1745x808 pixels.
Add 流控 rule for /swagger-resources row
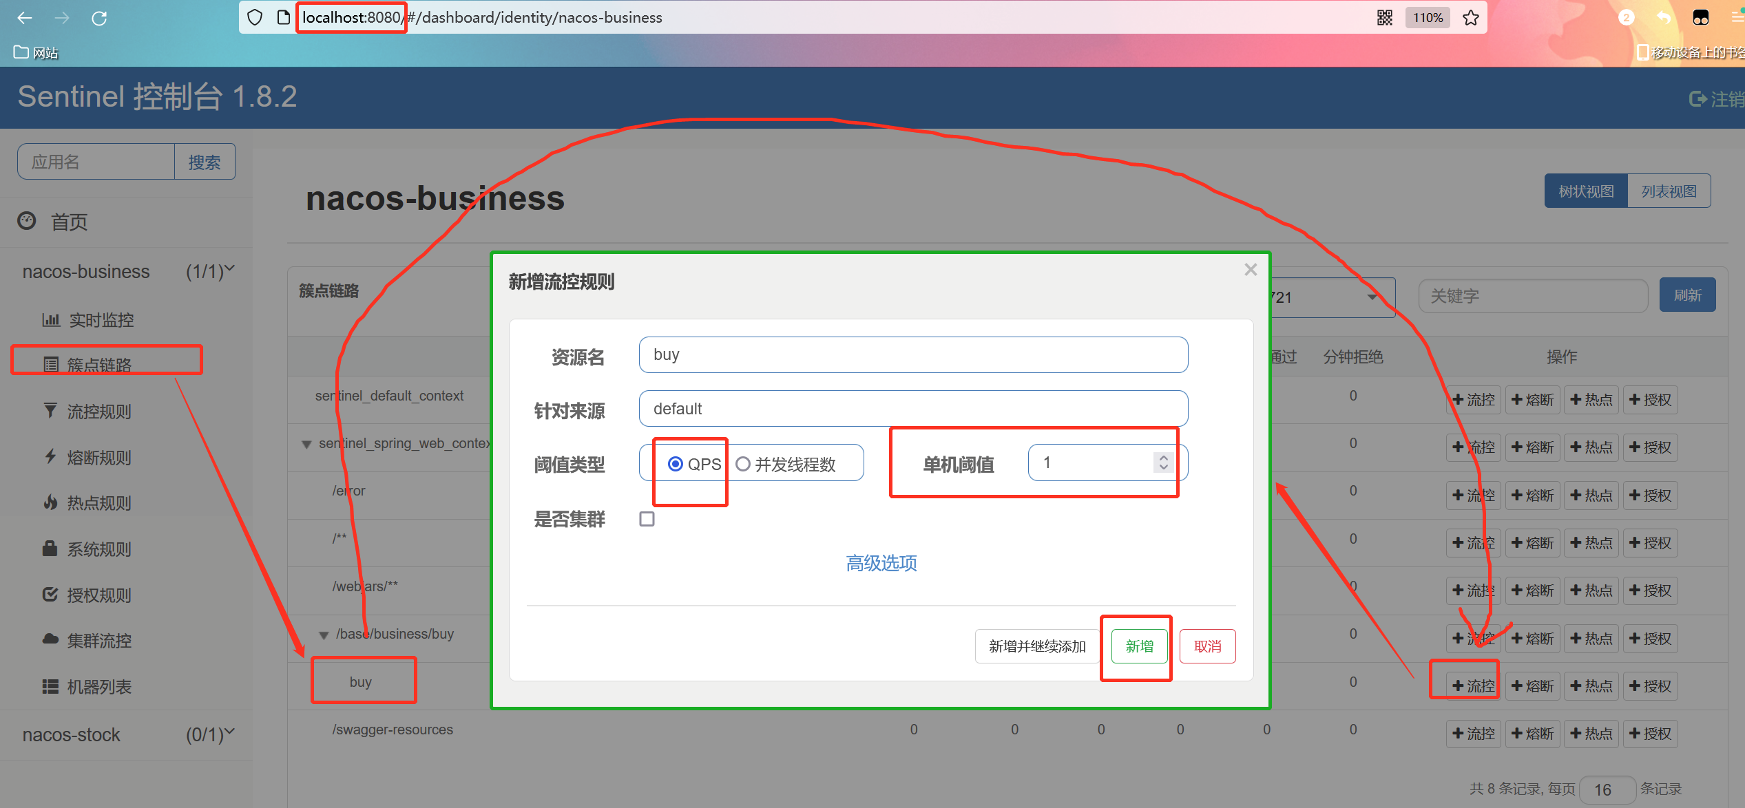point(1473,733)
